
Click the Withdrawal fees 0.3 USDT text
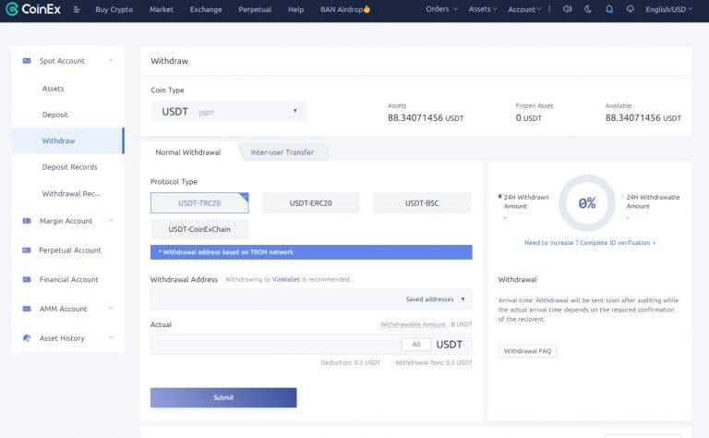pos(434,362)
